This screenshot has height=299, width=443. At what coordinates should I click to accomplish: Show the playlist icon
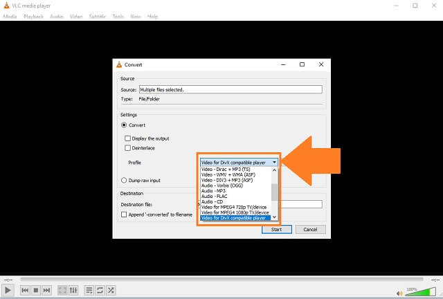click(89, 290)
